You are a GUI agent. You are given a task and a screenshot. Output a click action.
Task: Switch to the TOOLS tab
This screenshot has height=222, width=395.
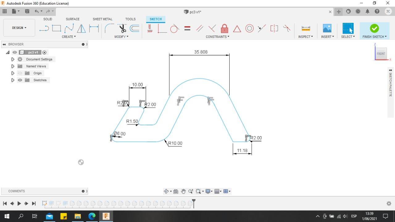click(131, 19)
